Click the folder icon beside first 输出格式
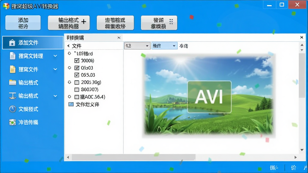Image resolution: width=308 pixels, height=173 pixels. 12,82
